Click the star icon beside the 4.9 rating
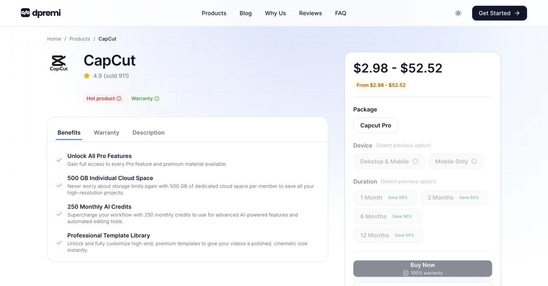This screenshot has width=548, height=286. pyautogui.click(x=86, y=76)
